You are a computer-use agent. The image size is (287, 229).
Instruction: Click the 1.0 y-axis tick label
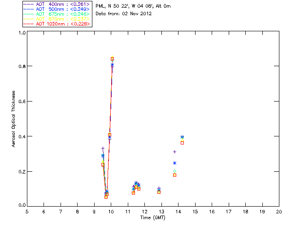(22, 33)
